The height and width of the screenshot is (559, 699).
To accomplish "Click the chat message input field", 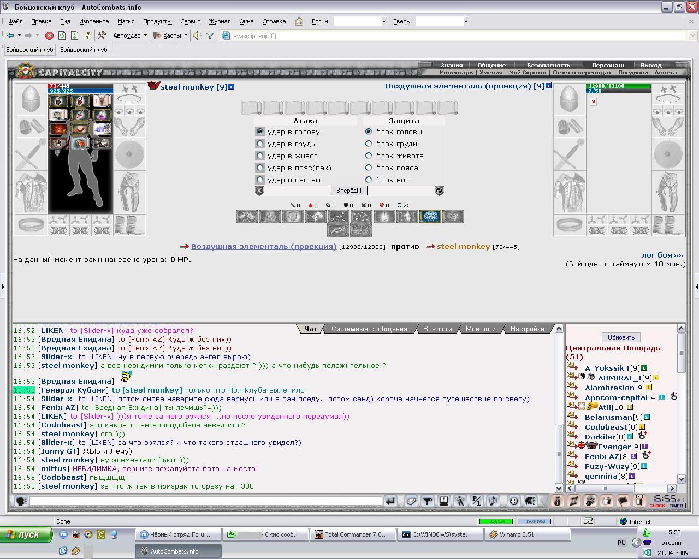I will coord(205,501).
